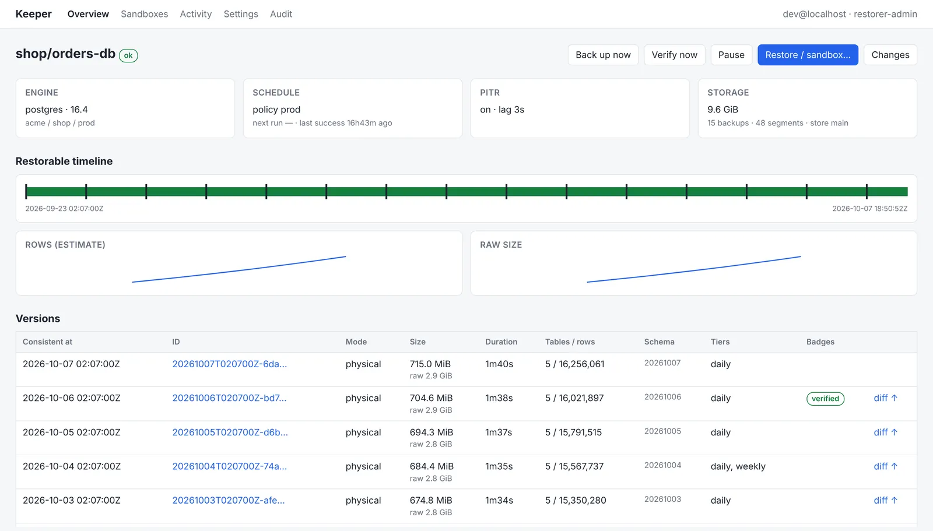
Task: Click the verified badge on 2026-10-06 row
Action: tap(825, 399)
